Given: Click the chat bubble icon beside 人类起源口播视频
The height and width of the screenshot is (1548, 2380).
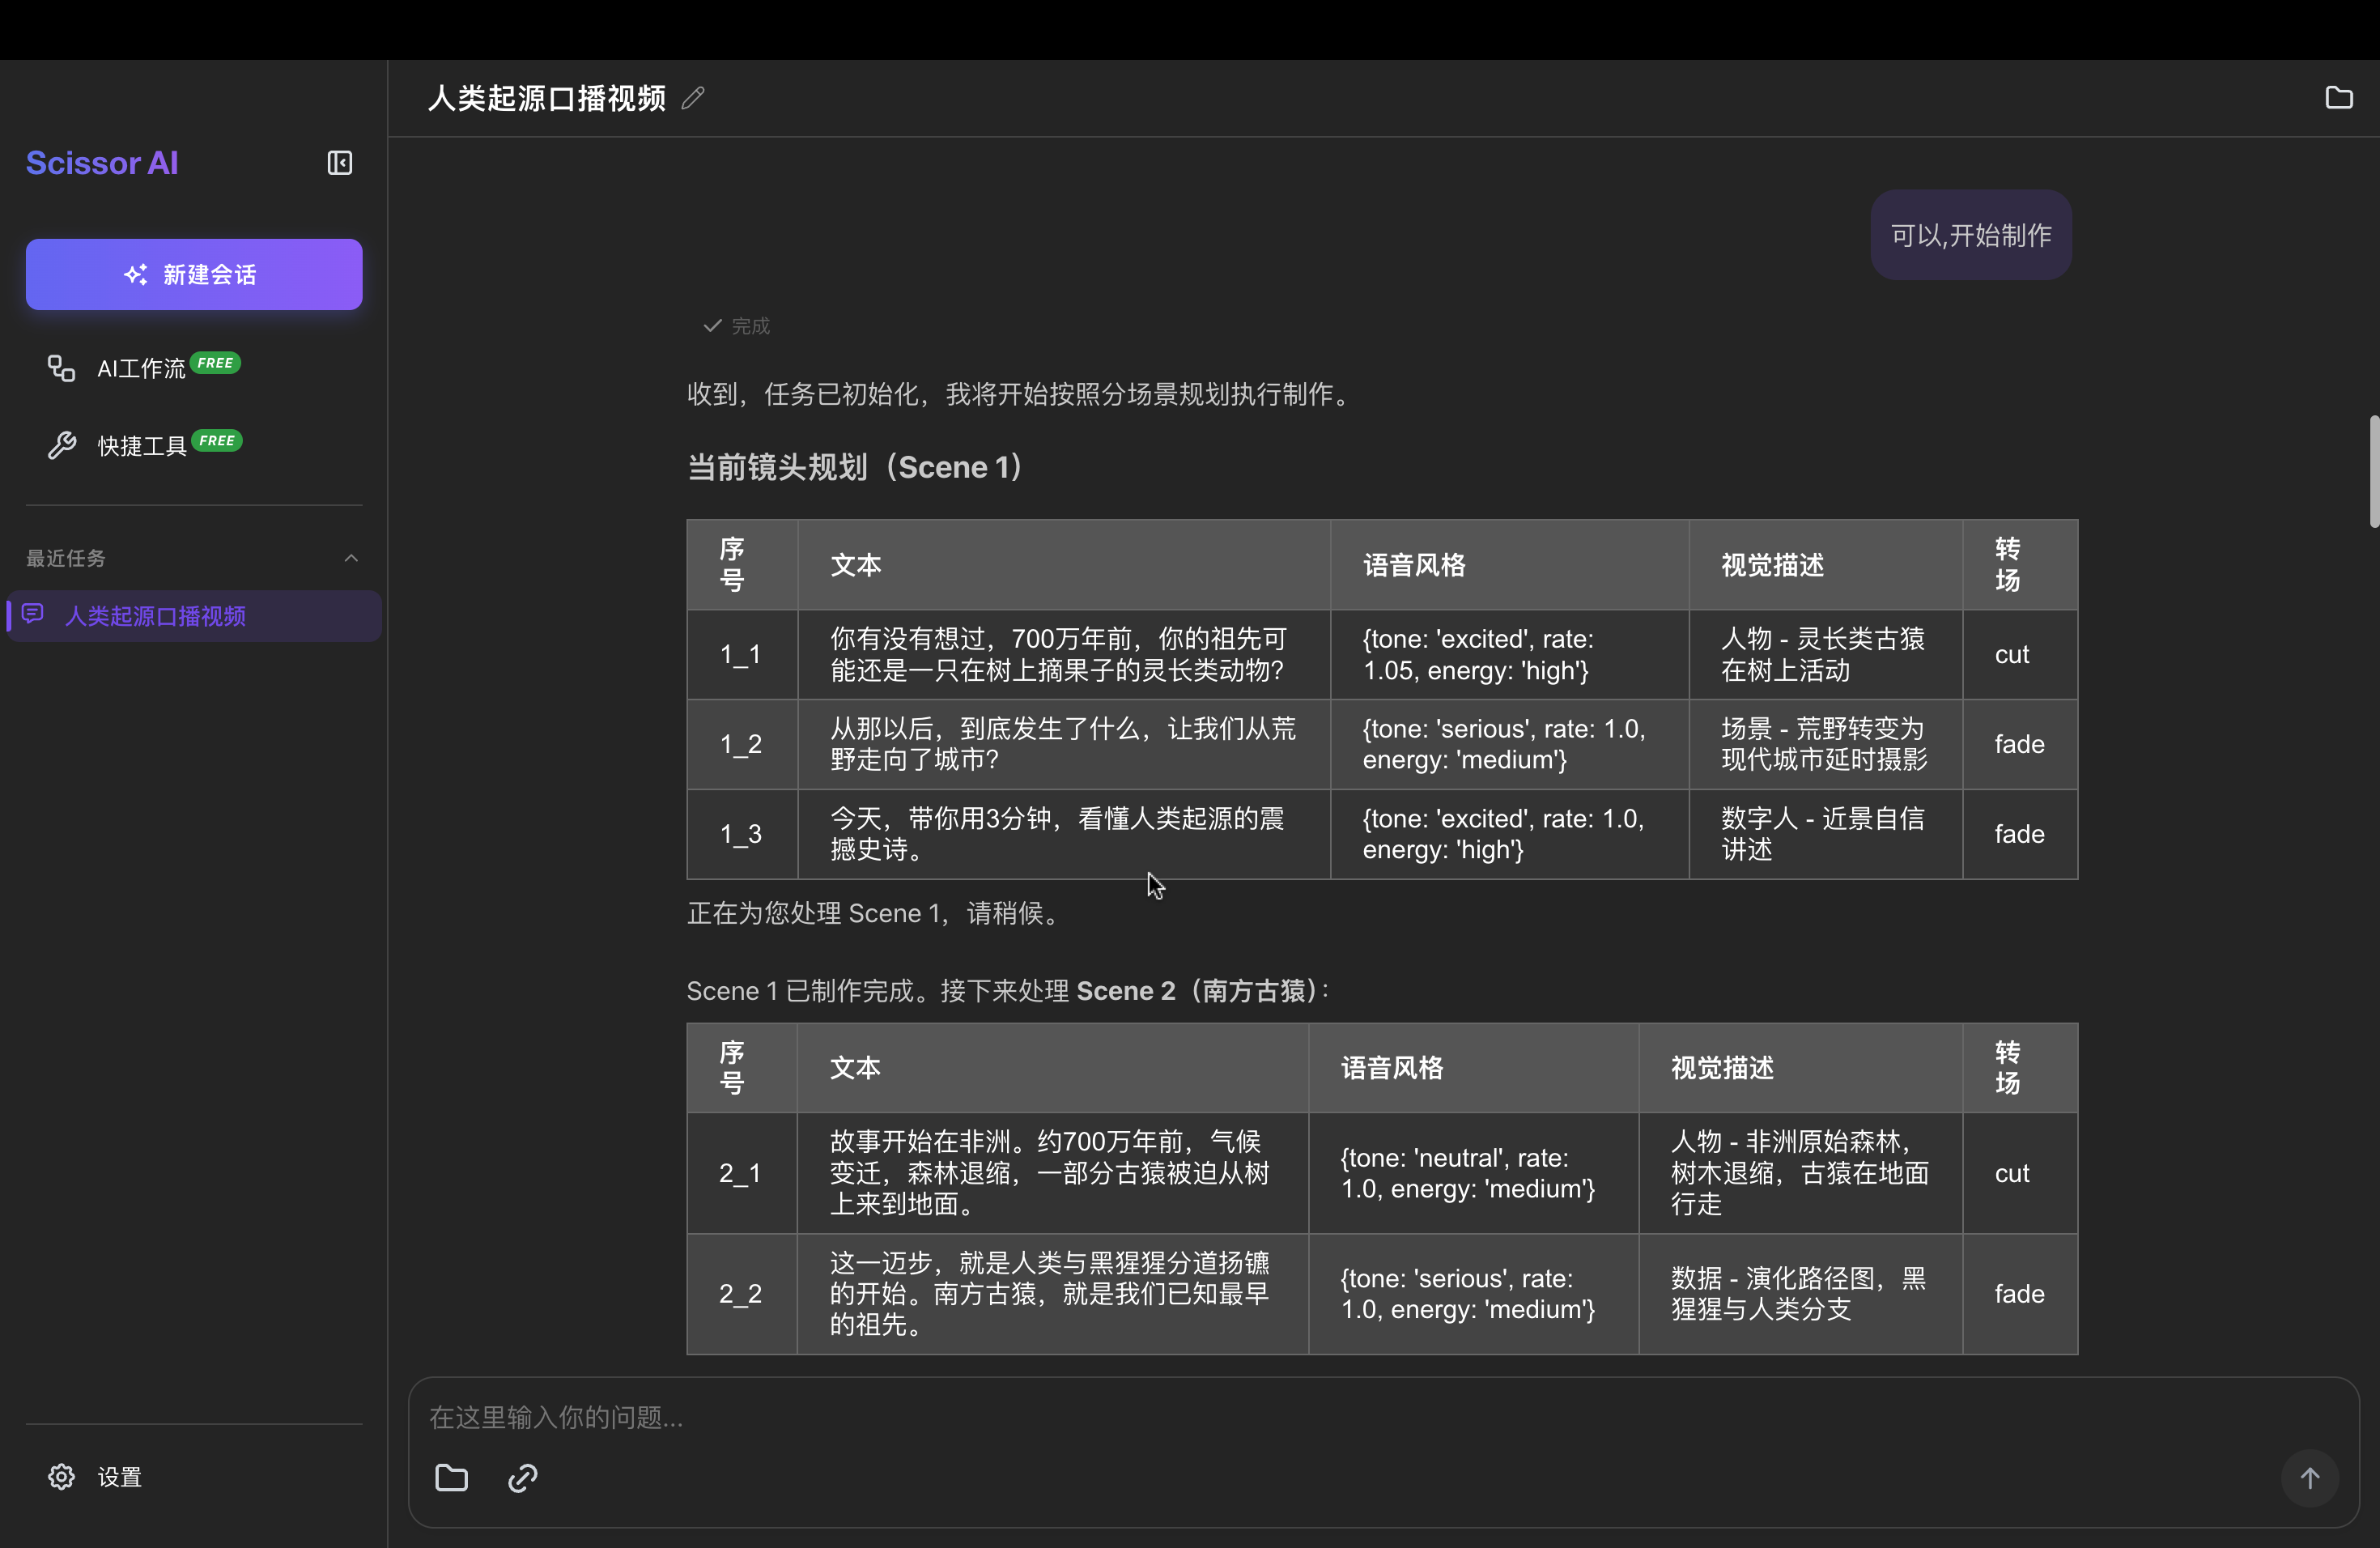Looking at the screenshot, I should tap(33, 615).
